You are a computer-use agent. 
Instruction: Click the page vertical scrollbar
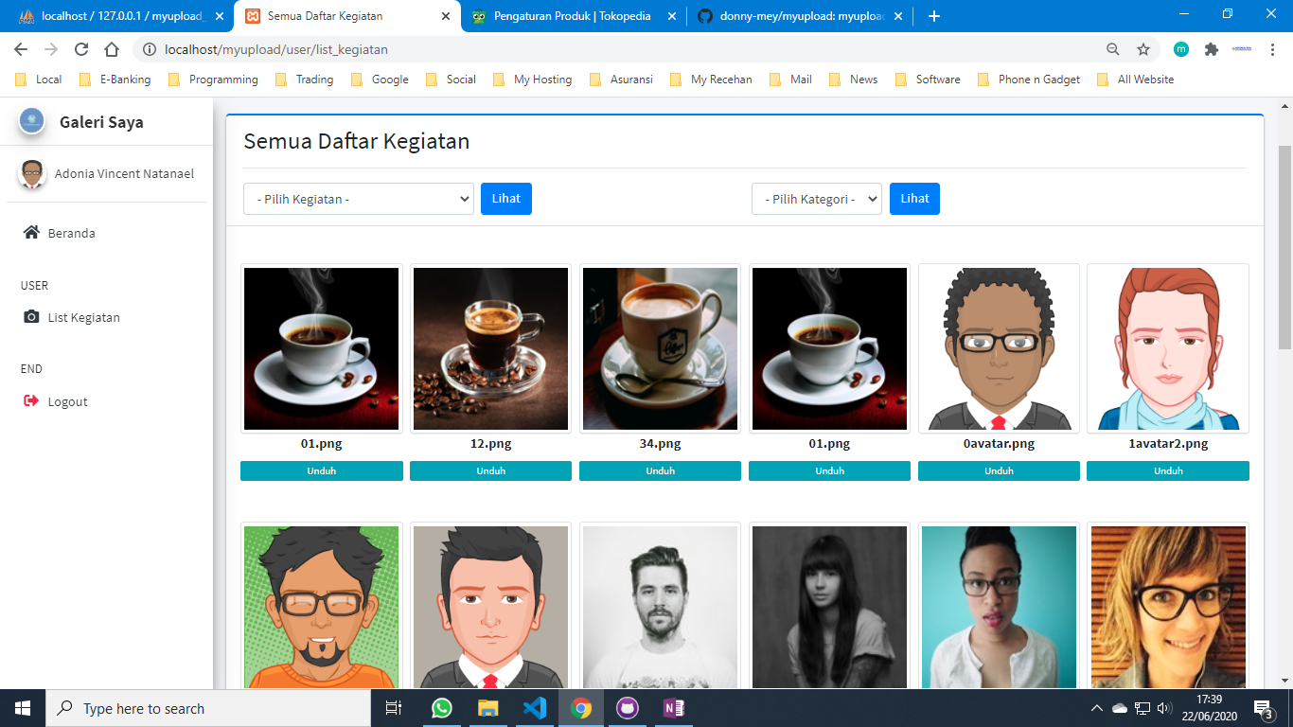point(1284,246)
